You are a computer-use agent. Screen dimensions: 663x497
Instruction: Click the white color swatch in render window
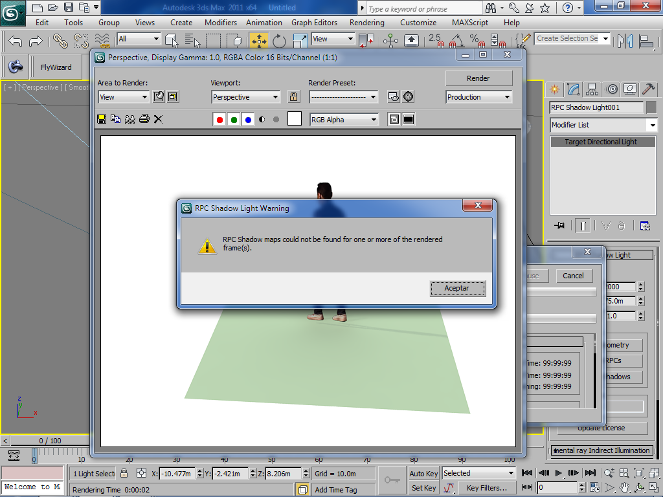295,119
